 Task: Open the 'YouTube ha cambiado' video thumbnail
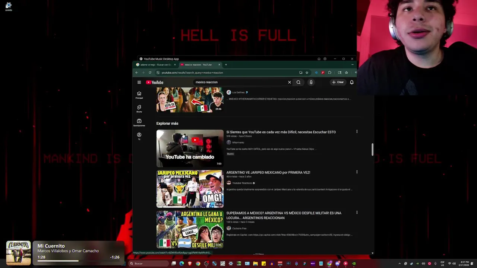pos(190,148)
